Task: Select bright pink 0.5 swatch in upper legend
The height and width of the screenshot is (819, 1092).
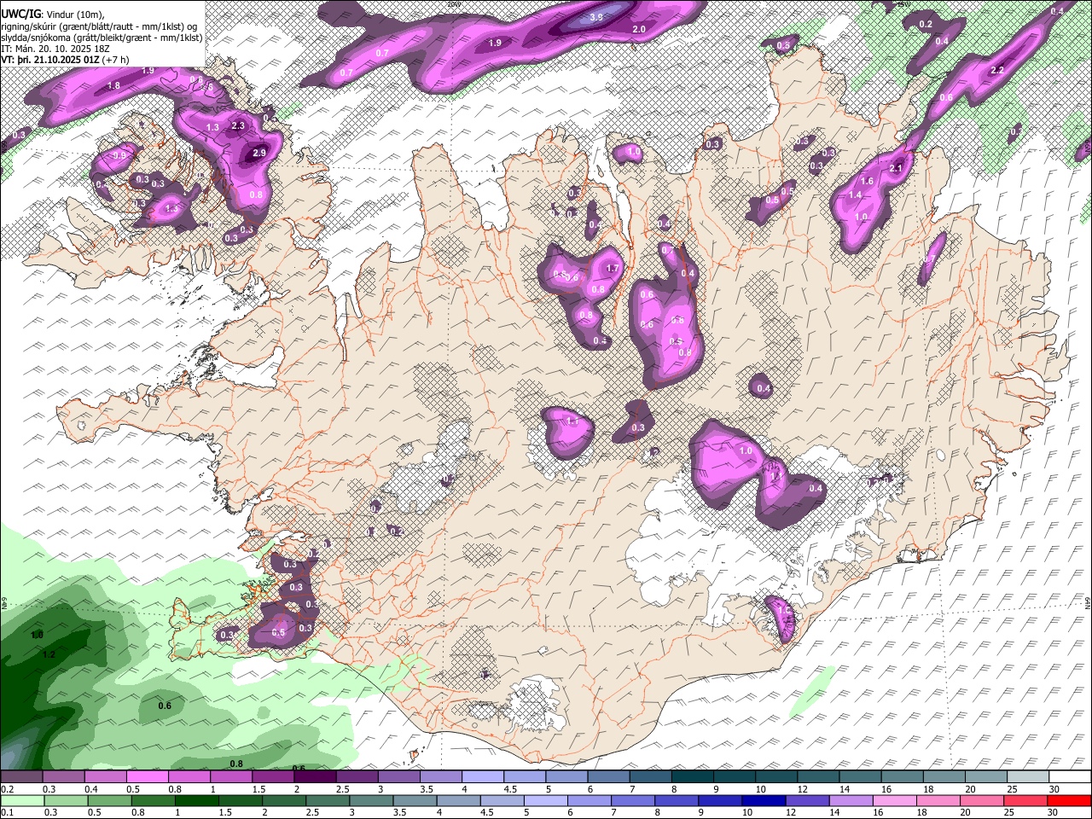Action: pos(148,777)
